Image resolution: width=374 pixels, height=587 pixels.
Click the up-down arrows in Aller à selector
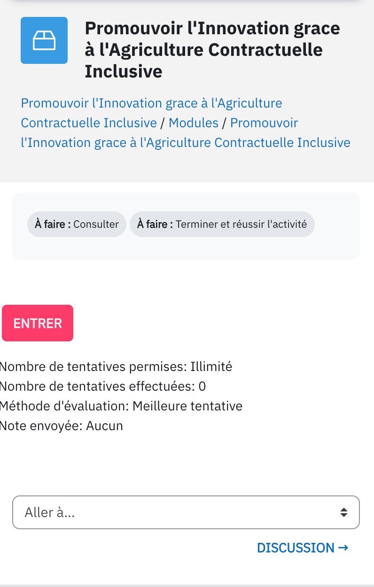(x=344, y=512)
